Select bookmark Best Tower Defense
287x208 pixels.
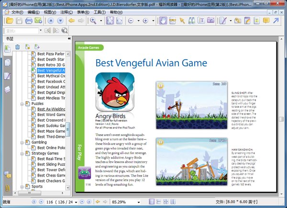coord(51,170)
